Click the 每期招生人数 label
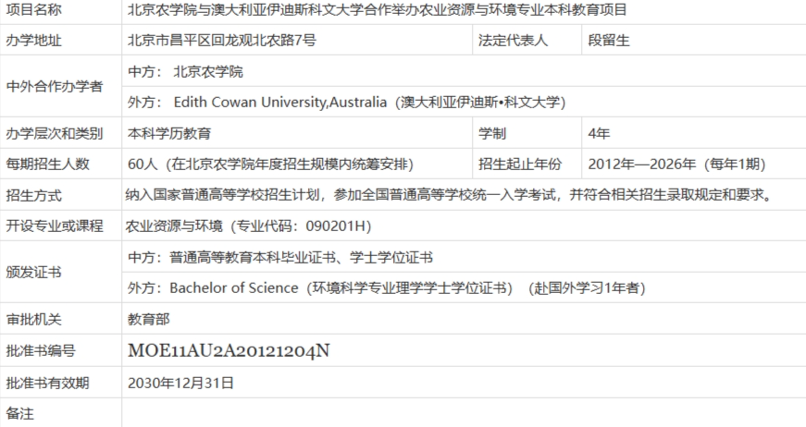Screen dimensions: 806x427 coord(48,165)
